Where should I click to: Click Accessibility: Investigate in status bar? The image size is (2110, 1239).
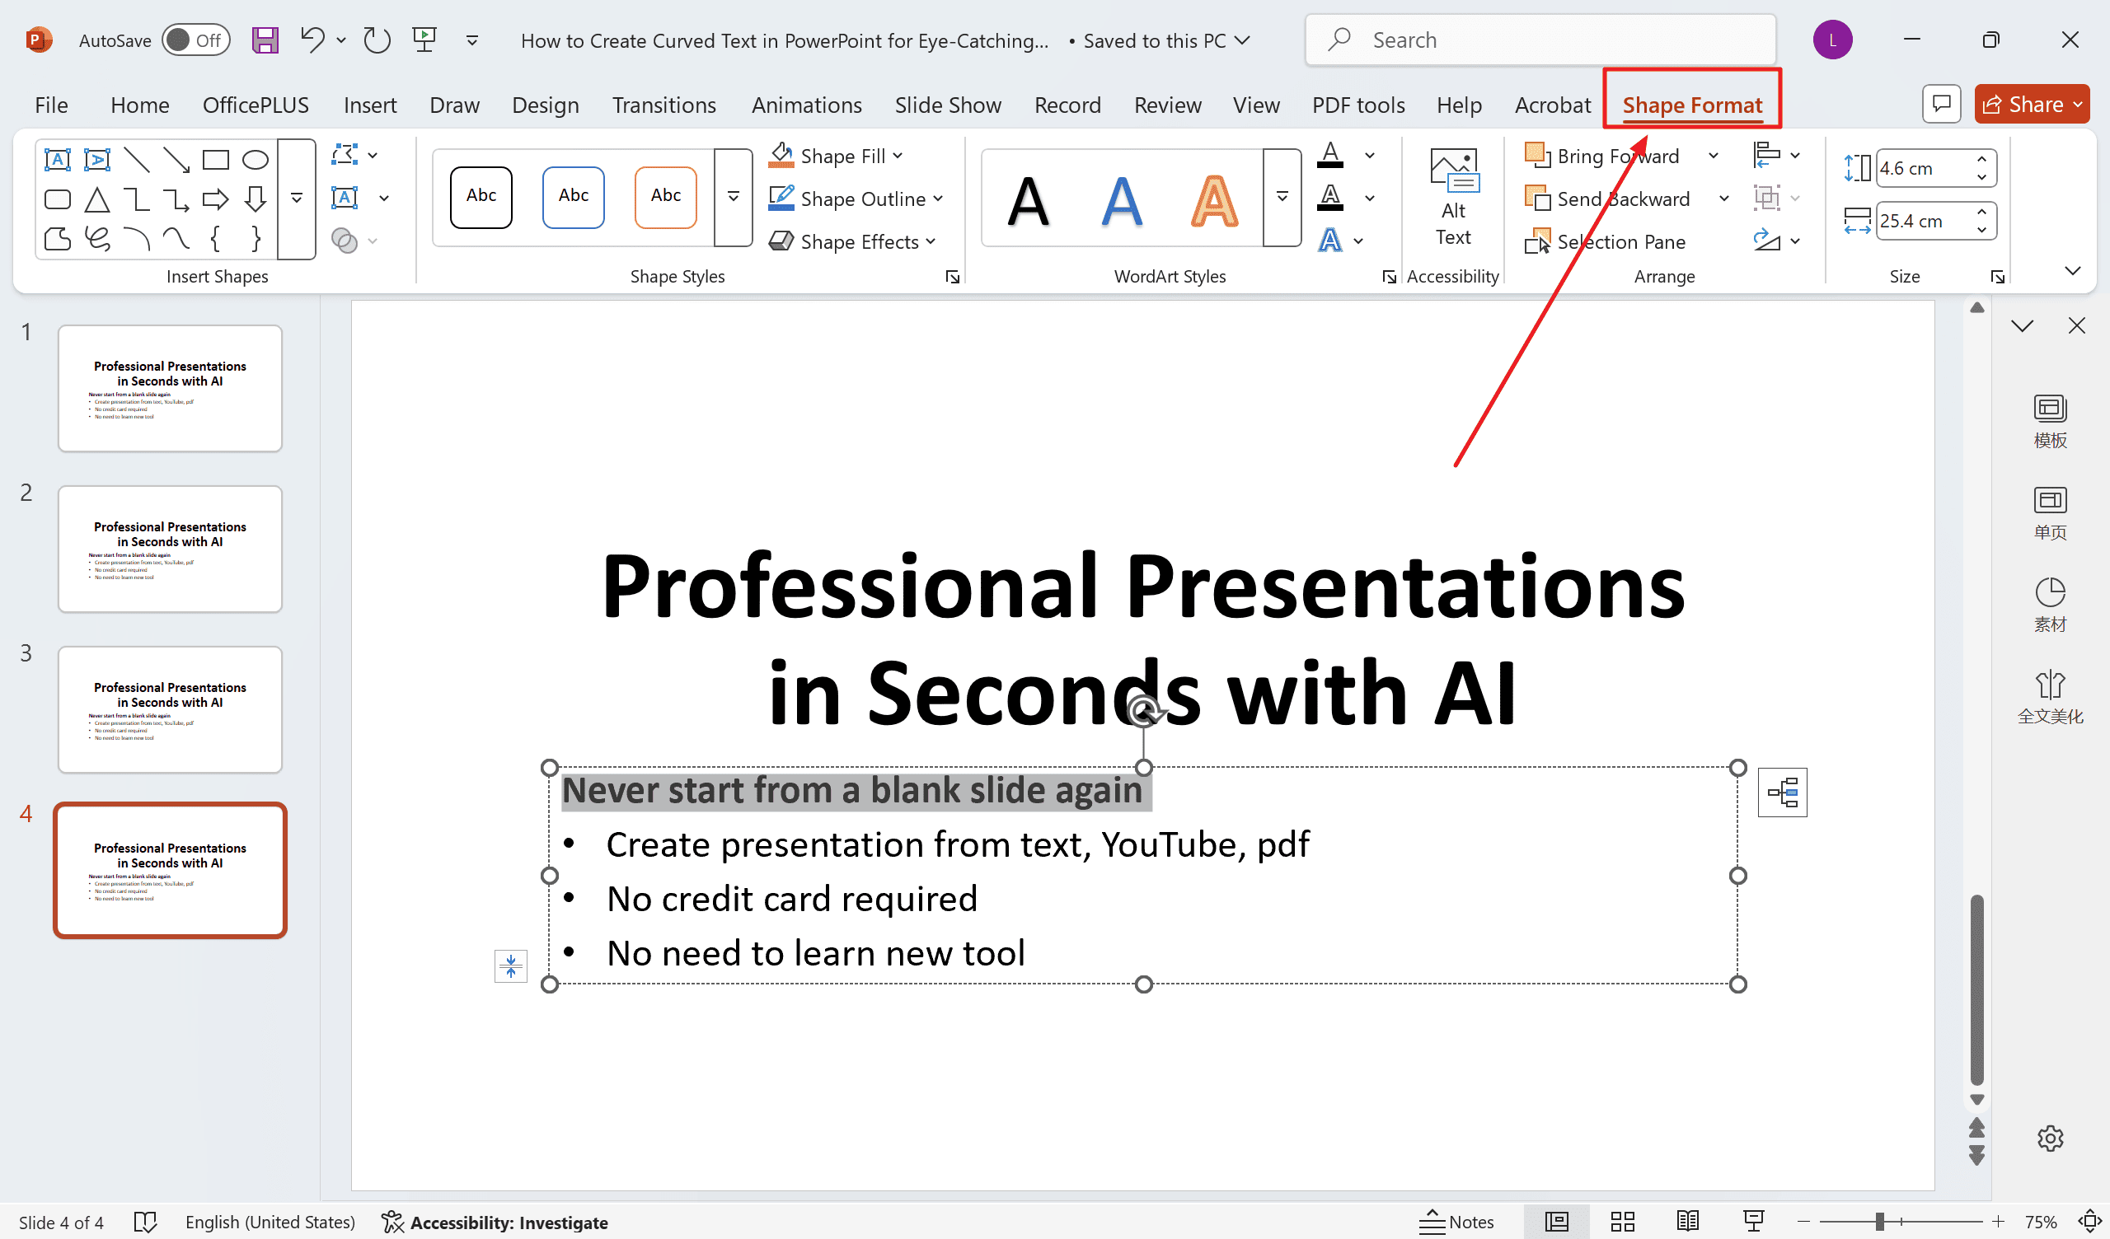pyautogui.click(x=494, y=1223)
